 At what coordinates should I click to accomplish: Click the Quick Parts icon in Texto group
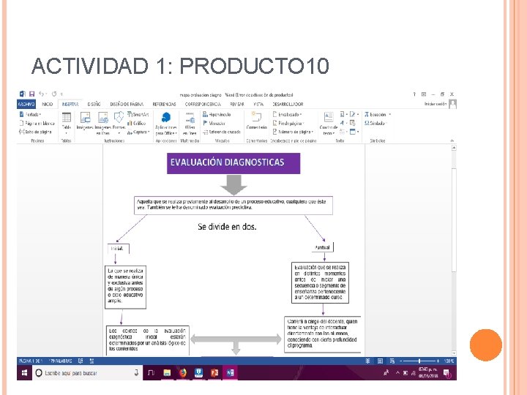tap(343, 114)
